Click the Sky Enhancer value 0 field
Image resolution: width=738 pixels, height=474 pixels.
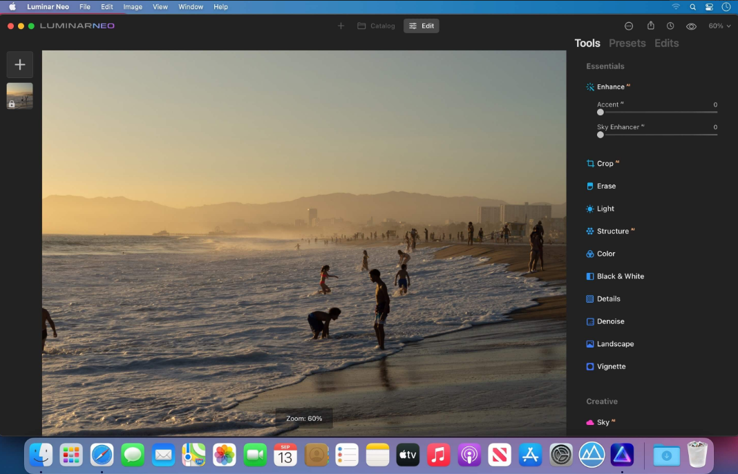coord(715,128)
